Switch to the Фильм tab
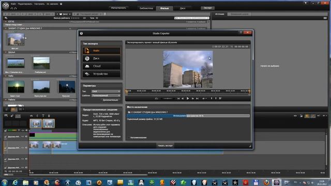This screenshot has width=331, height=186. click(164, 8)
